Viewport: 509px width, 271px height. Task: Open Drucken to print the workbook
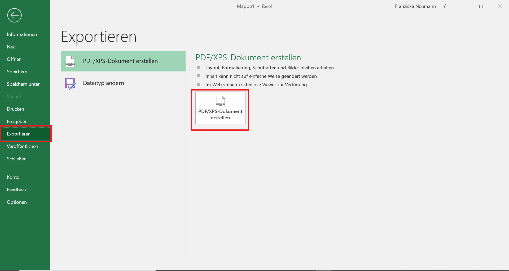tap(15, 109)
